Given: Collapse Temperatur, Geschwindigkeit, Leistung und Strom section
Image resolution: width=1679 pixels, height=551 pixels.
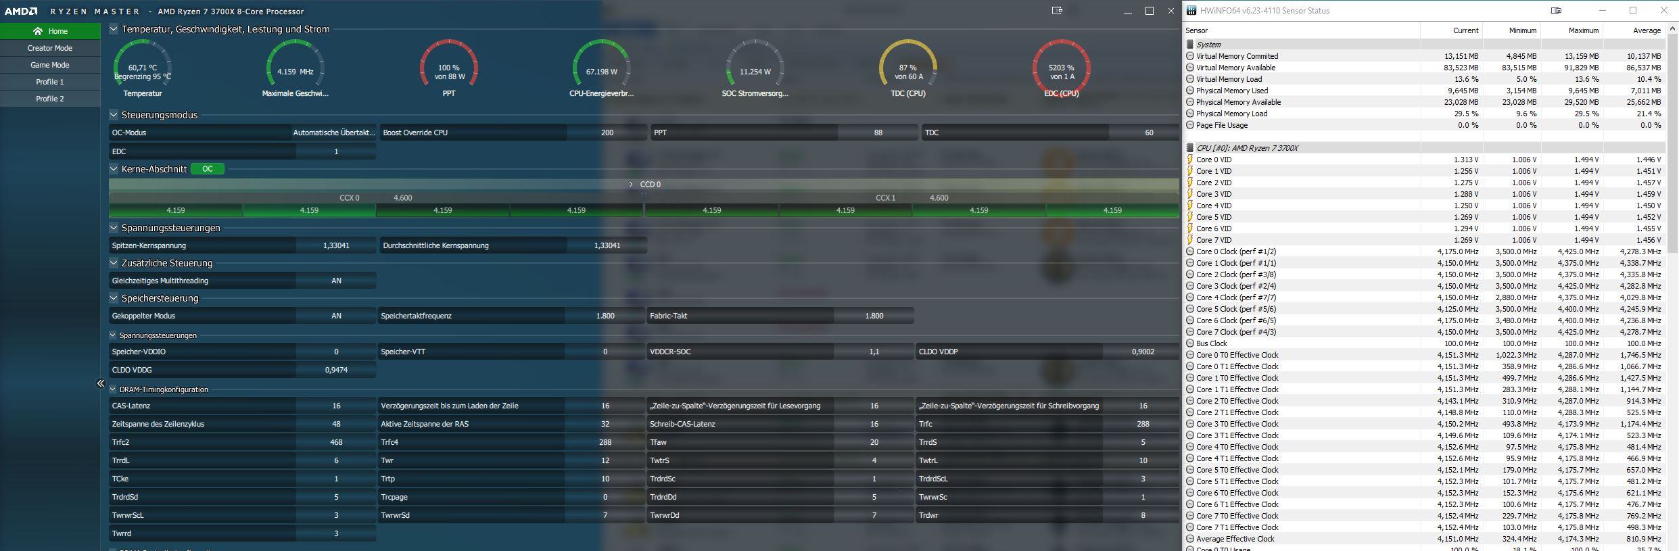Looking at the screenshot, I should point(114,29).
